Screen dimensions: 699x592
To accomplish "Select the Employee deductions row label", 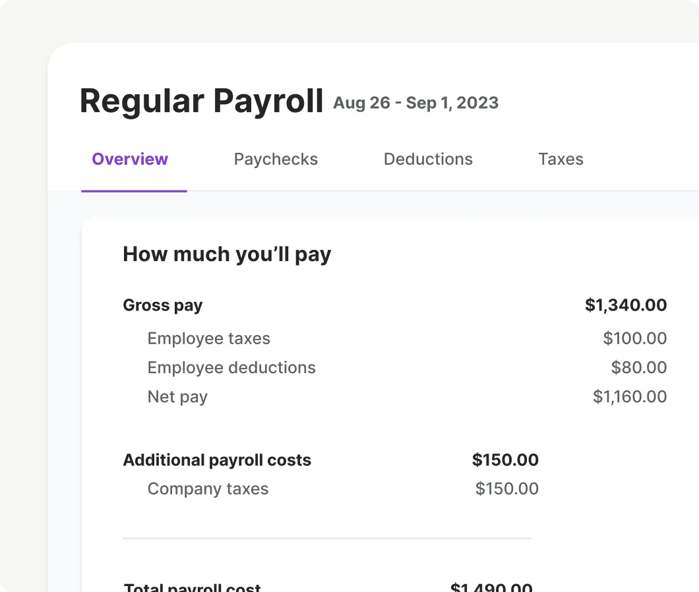I will [x=231, y=369].
